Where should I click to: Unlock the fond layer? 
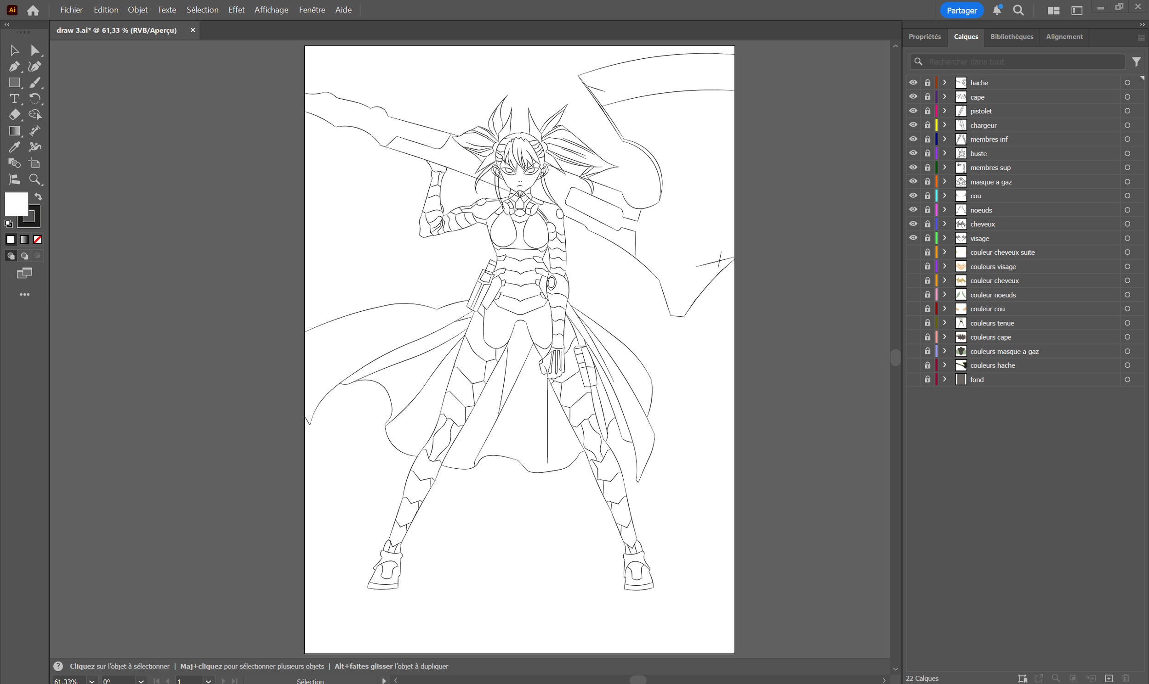(928, 379)
